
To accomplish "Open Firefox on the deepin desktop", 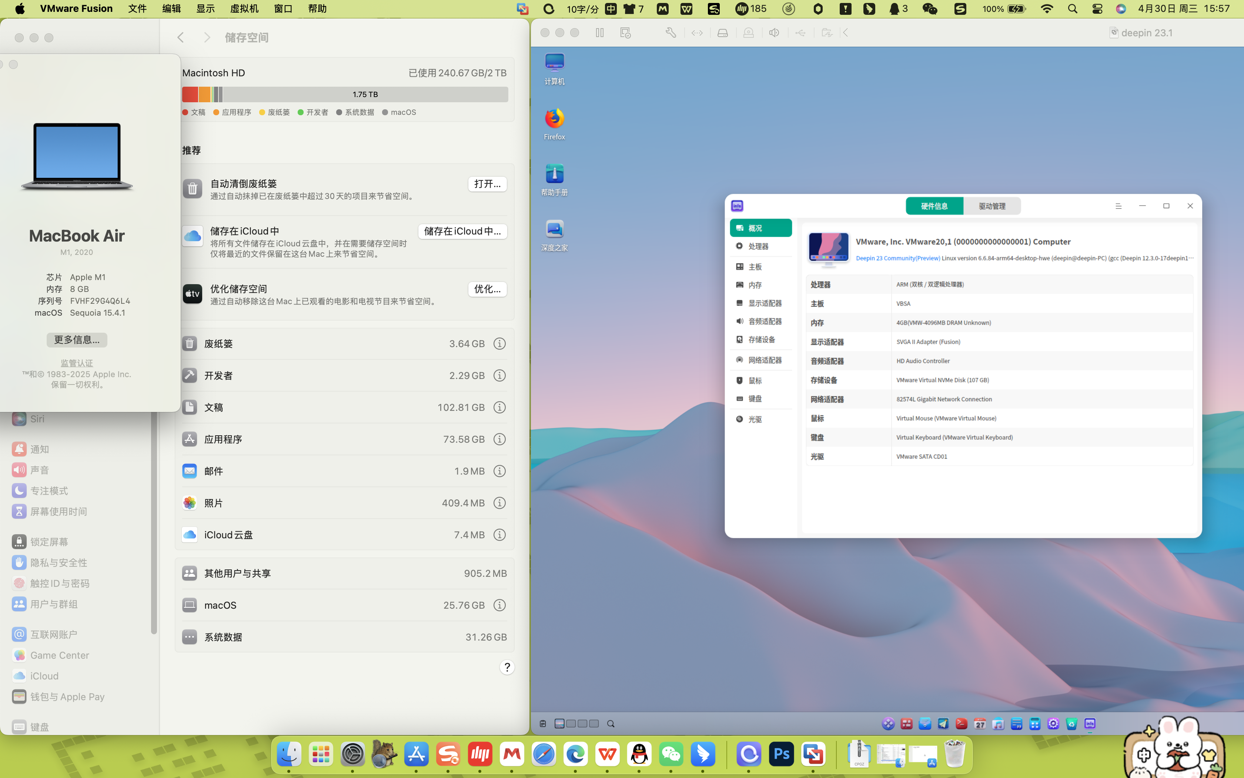I will pyautogui.click(x=554, y=124).
